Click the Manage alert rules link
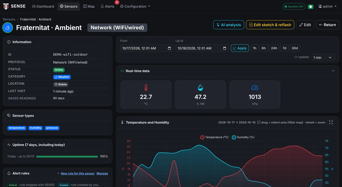This screenshot has width=342, height=187. [102, 173]
